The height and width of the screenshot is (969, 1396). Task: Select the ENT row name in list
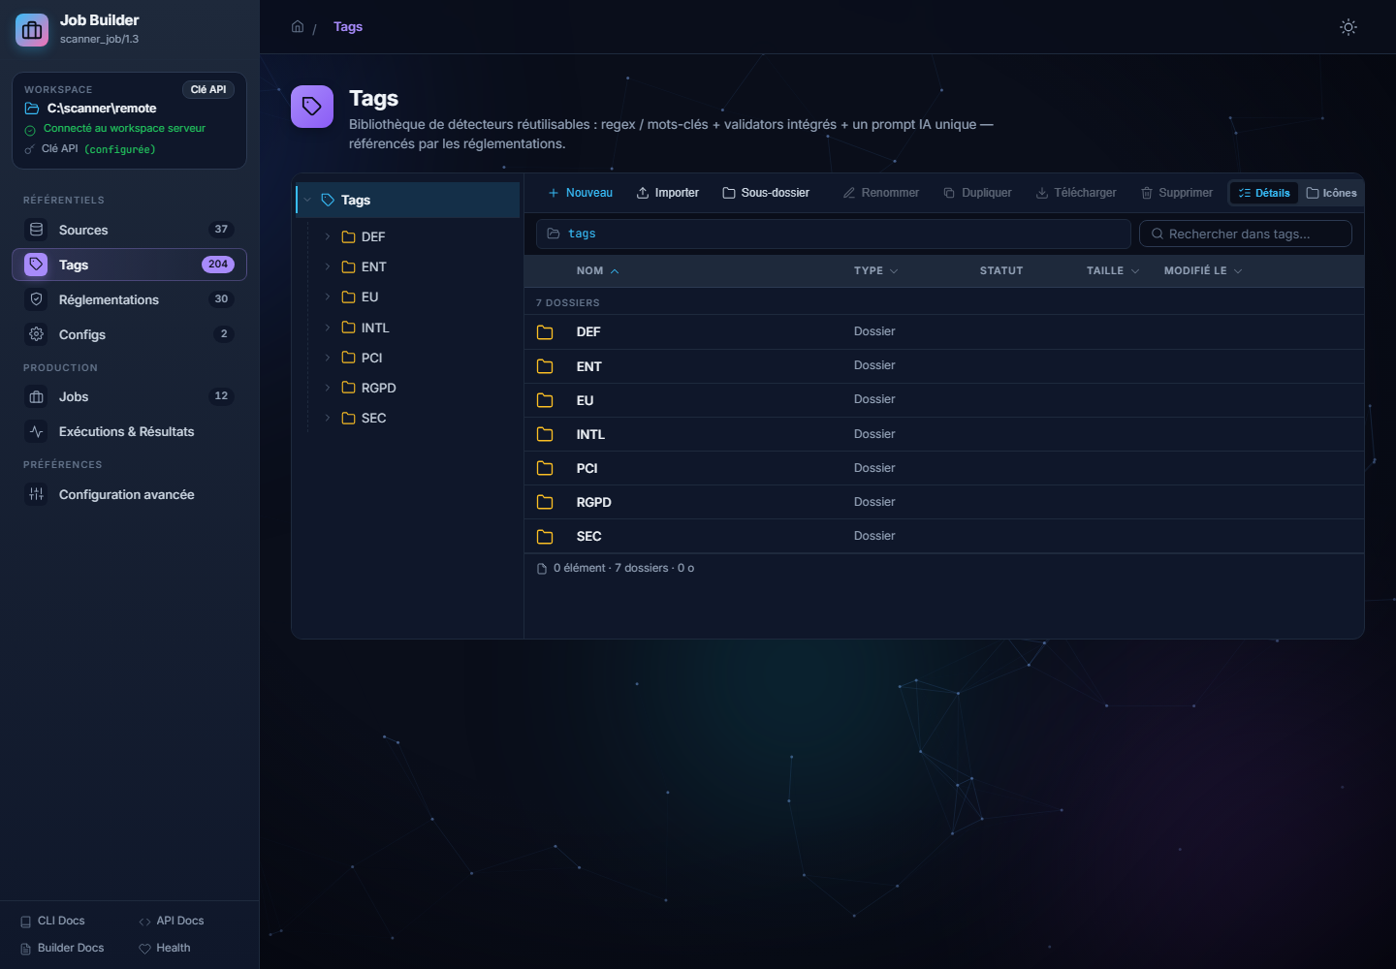pyautogui.click(x=588, y=366)
